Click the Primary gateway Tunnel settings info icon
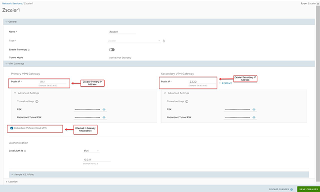Image resolution: width=320 pixels, height=192 pixels. pyautogui.click(x=37, y=101)
